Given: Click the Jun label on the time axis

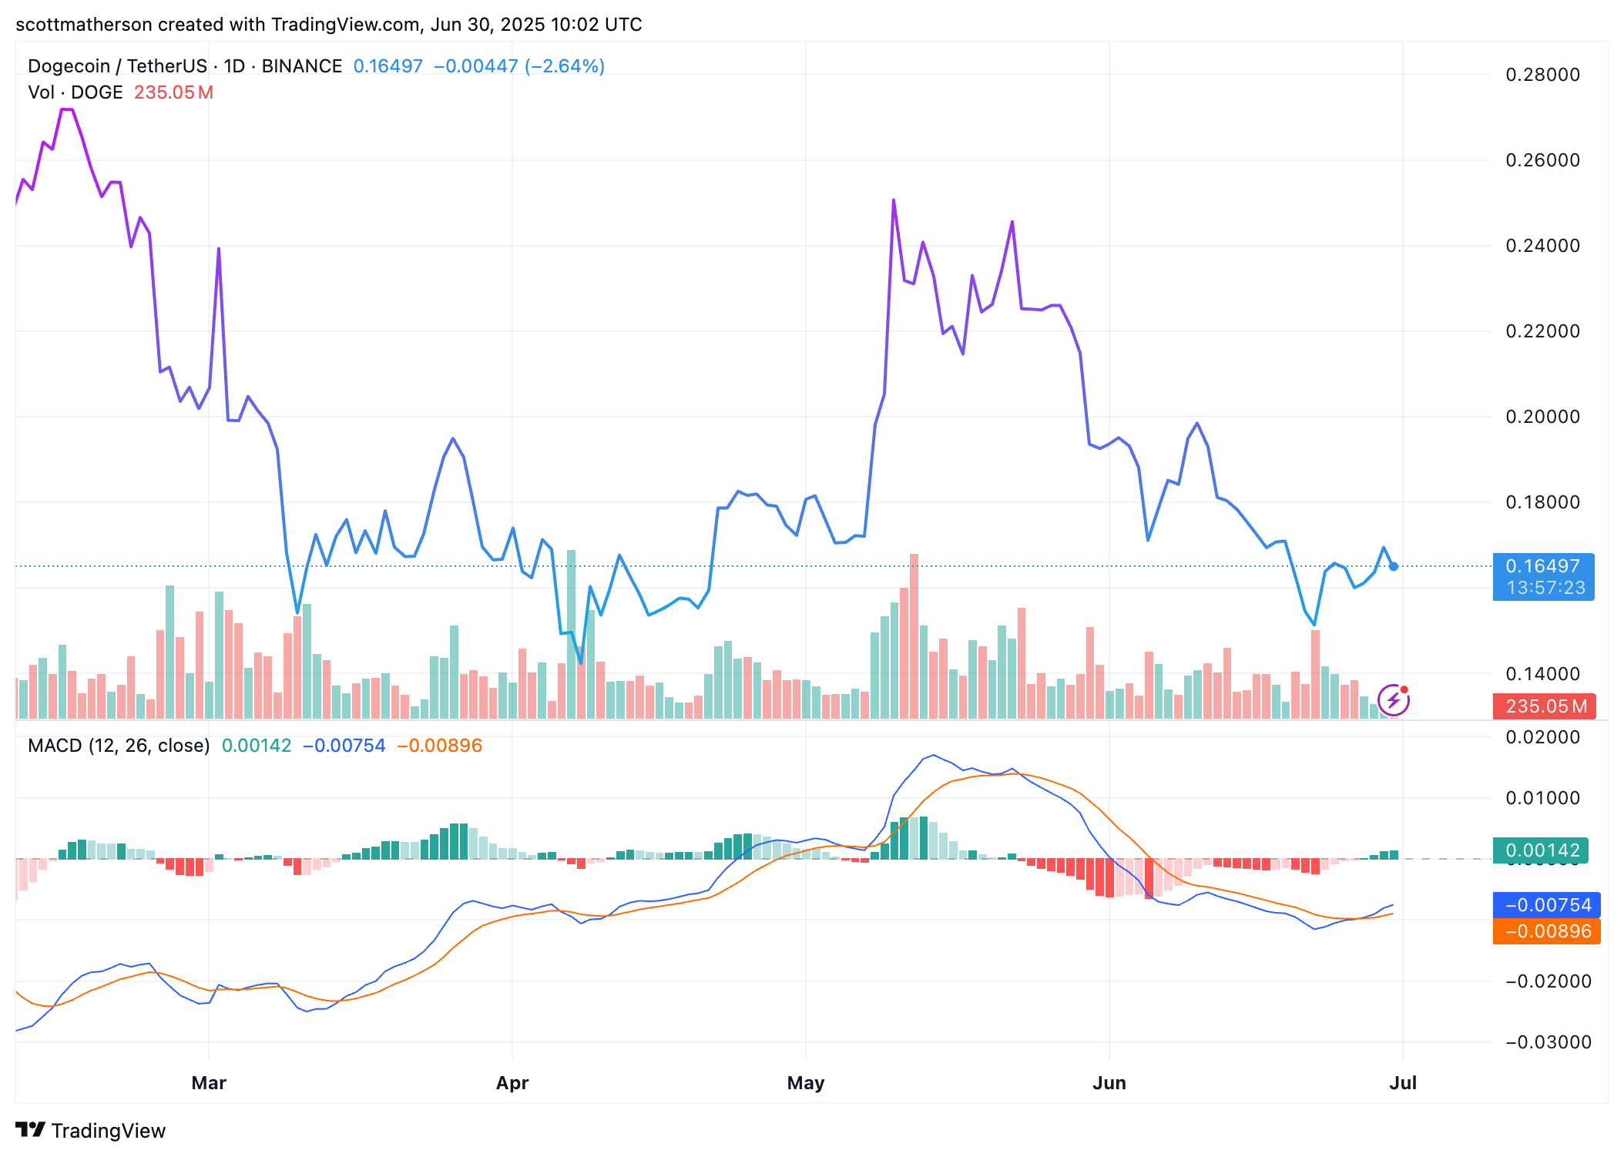Looking at the screenshot, I should 1109,1083.
